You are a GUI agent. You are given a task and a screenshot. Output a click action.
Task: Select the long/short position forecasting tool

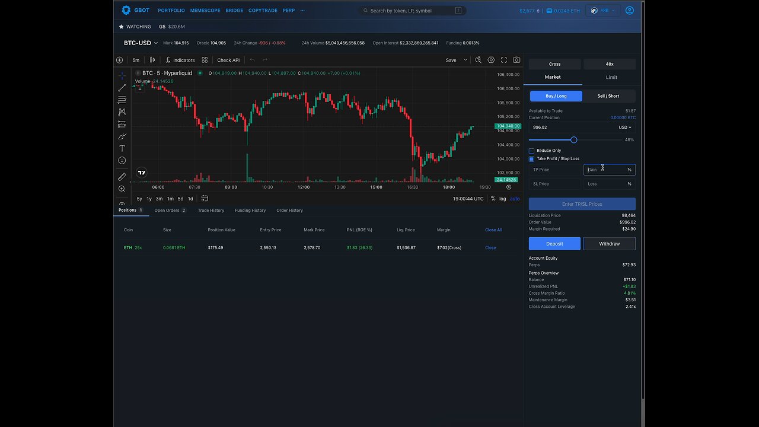(x=122, y=124)
